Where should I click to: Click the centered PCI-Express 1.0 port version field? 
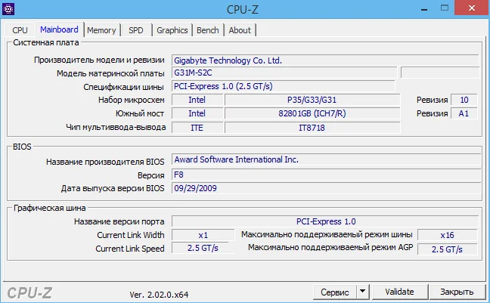click(325, 221)
